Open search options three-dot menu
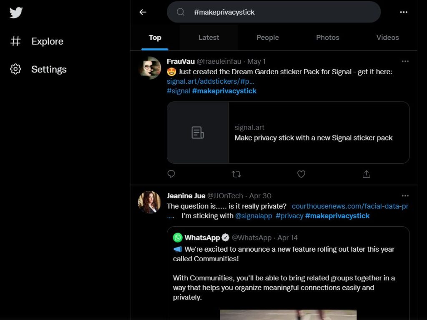427x320 pixels. point(403,12)
